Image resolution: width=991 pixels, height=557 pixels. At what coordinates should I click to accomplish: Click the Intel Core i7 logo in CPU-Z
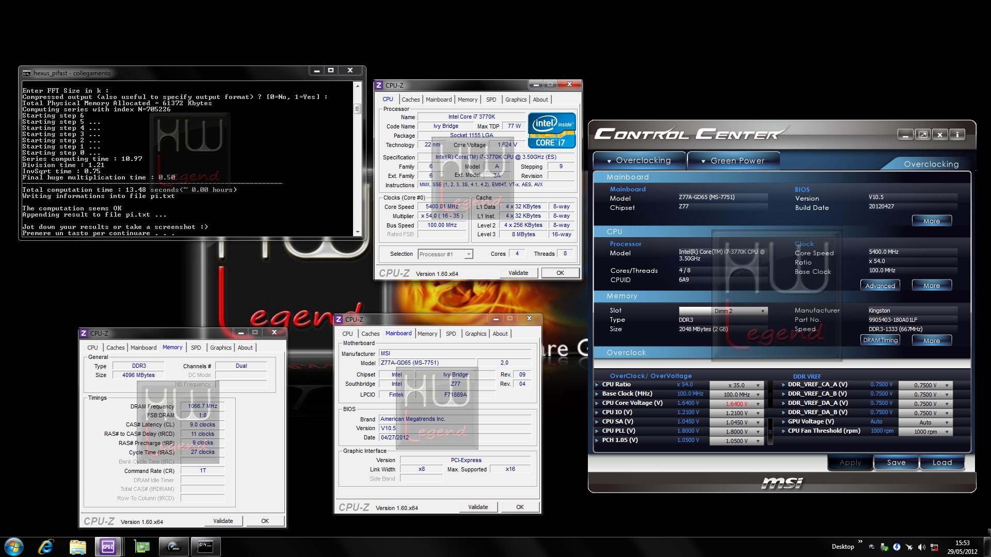click(x=552, y=130)
